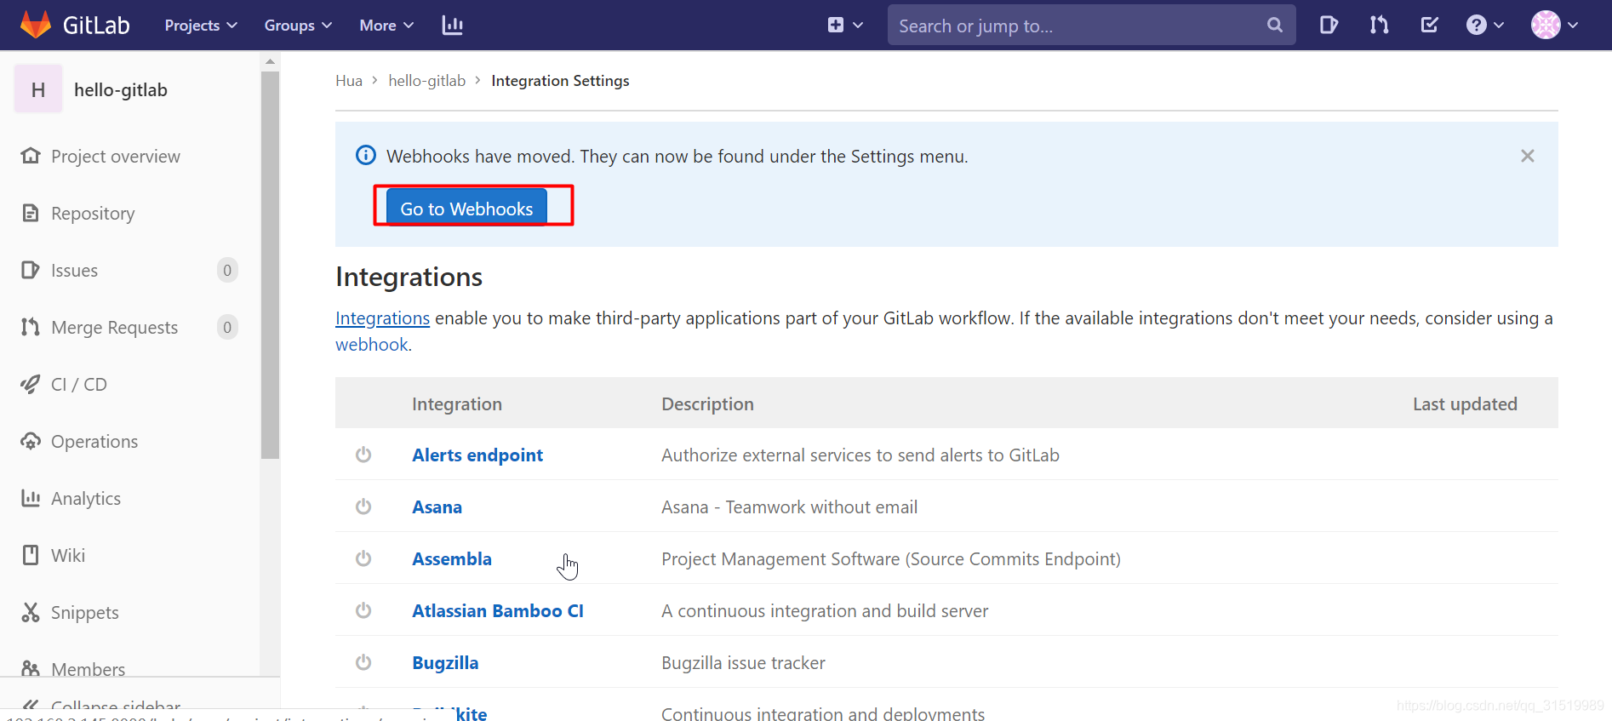
Task: Open the new item plus dropdown
Action: pyautogui.click(x=845, y=26)
